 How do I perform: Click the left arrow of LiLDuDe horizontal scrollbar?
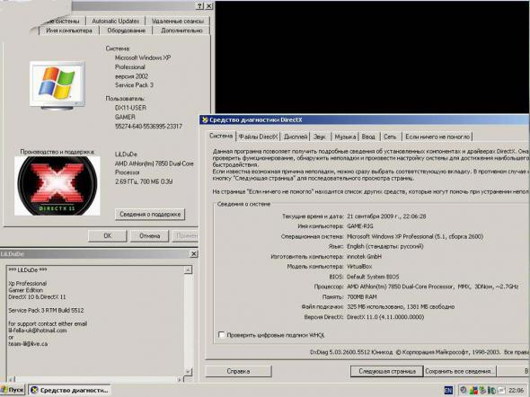click(11, 379)
